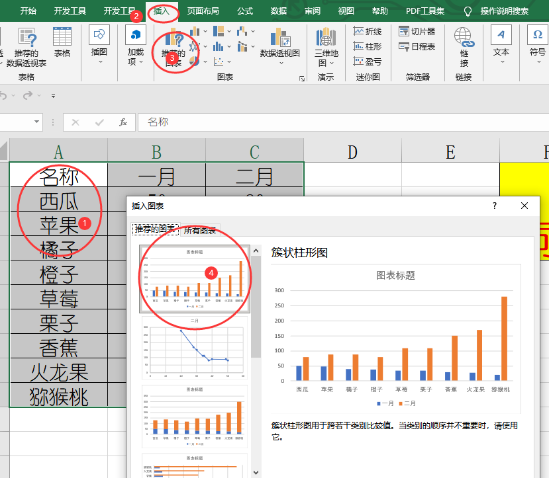Screen dimensions: 549x478
Task: Click the 切片器 (Slicer) button
Action: tap(417, 32)
